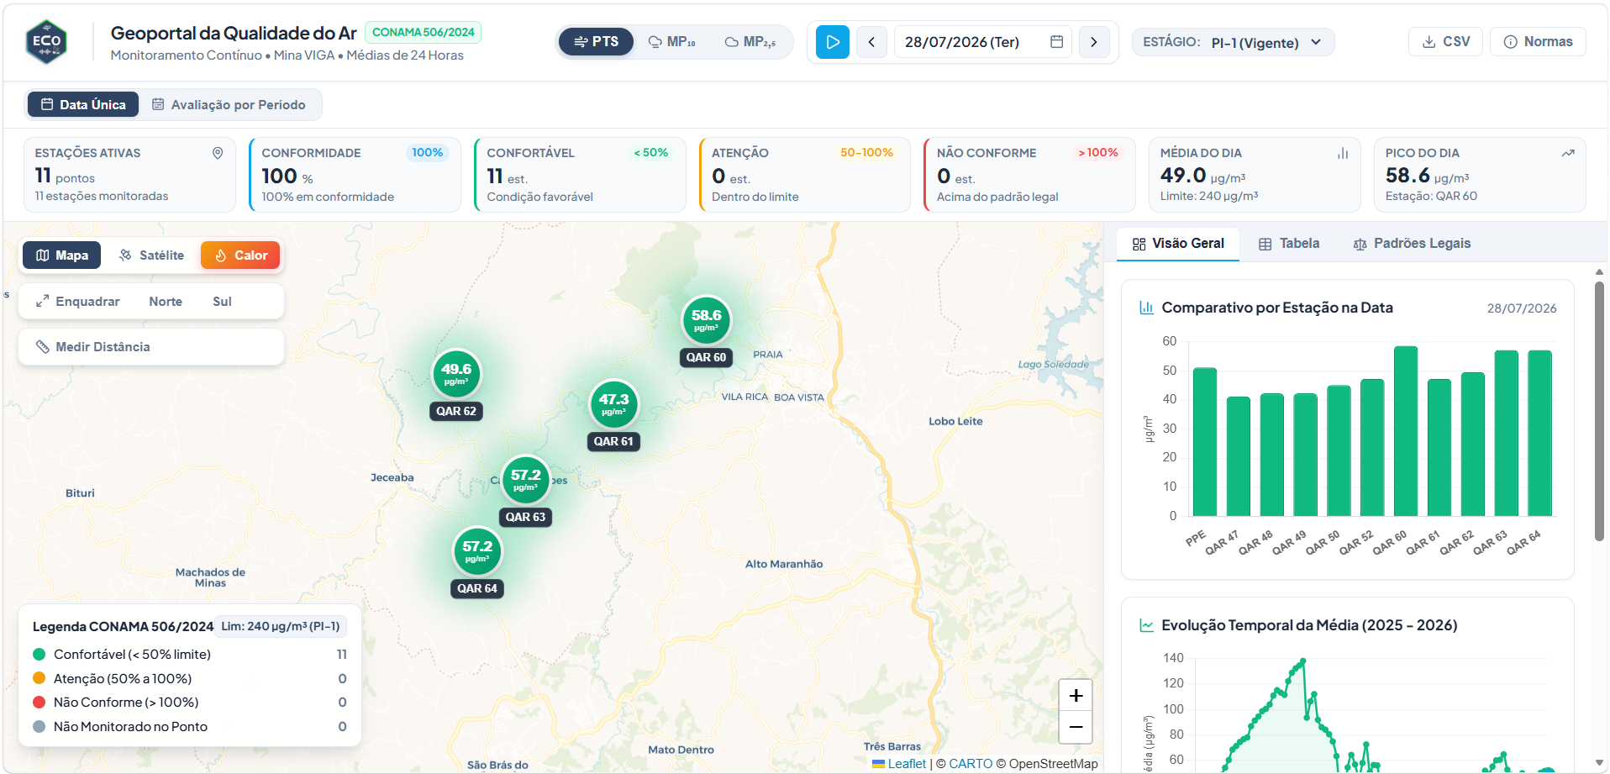Open the Normas info button
The height and width of the screenshot is (774, 1610).
[x=1538, y=42]
